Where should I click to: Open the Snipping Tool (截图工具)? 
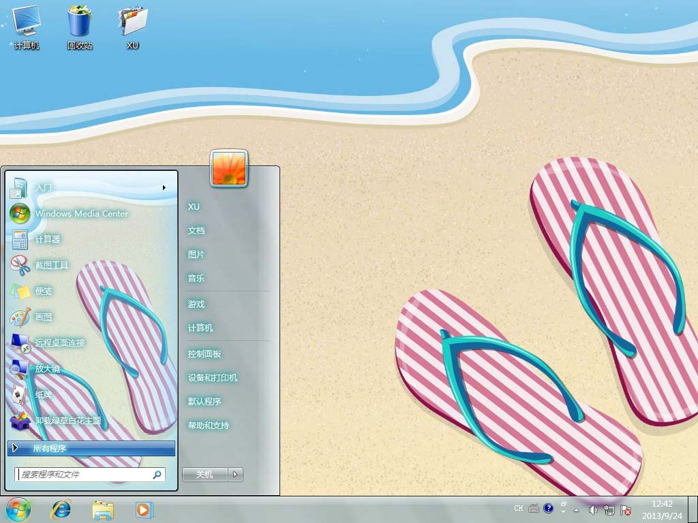[52, 265]
